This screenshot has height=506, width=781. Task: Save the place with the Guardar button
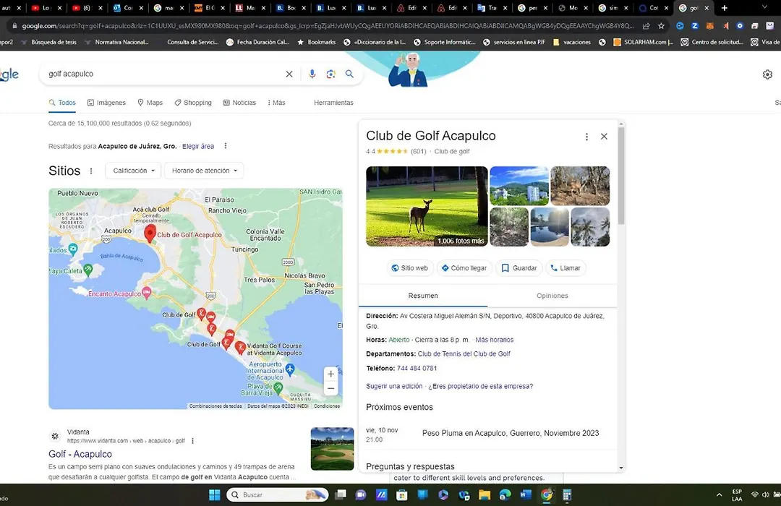(518, 268)
